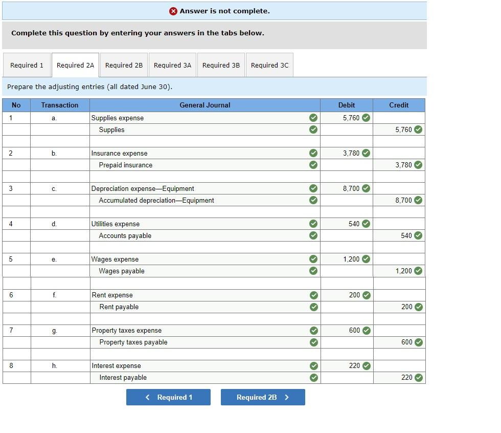Image resolution: width=501 pixels, height=433 pixels.
Task: Click the green check beside credit 220
Action: pos(419,378)
